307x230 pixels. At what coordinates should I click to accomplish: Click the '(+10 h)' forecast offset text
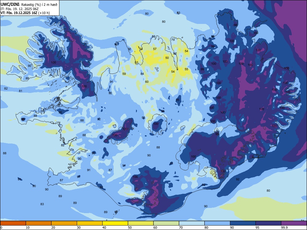coord(44,13)
